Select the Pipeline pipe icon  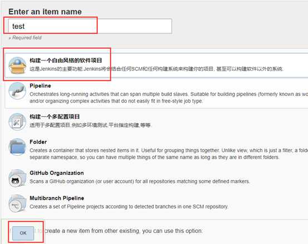17,91
